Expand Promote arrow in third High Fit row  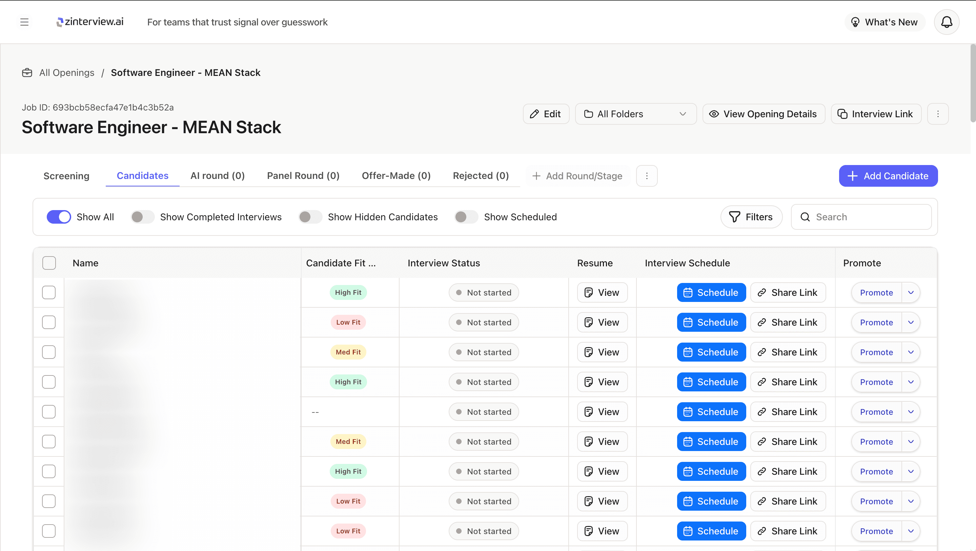pos(911,471)
